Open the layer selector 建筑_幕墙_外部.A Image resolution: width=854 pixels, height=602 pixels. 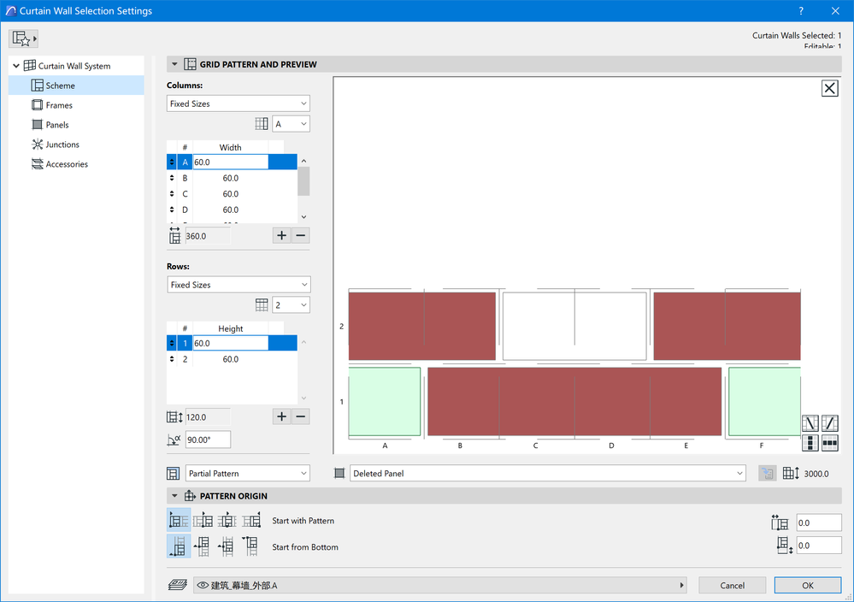439,585
